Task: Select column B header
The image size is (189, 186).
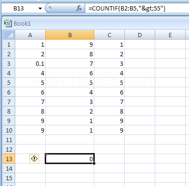Action: [x=70, y=35]
